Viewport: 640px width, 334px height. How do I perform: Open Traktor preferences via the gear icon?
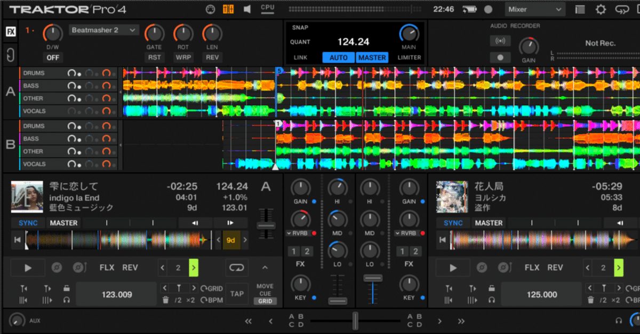[x=601, y=9]
